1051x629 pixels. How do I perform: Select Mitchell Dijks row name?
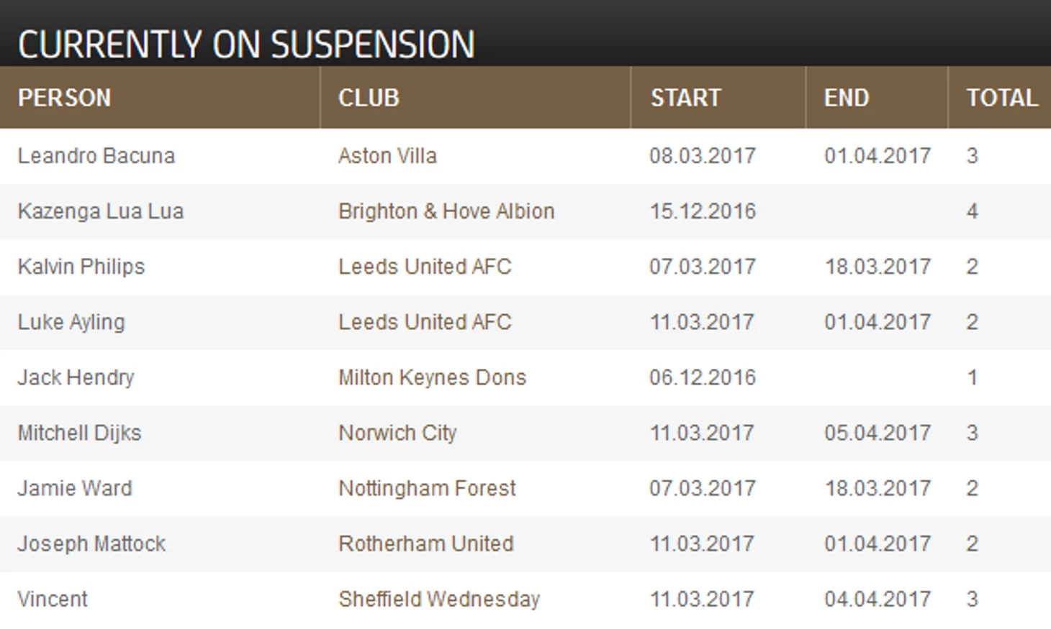click(x=80, y=433)
